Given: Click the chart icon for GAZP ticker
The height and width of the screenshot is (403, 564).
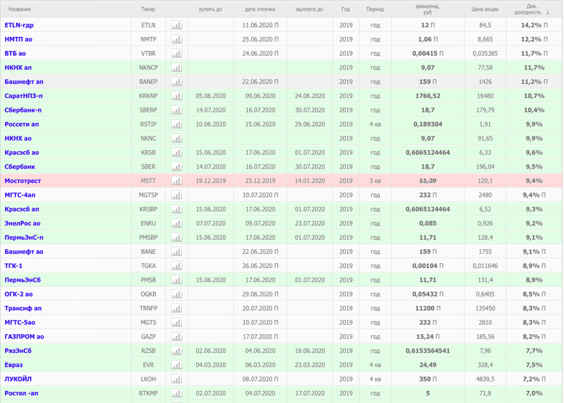Looking at the screenshot, I should (177, 336).
